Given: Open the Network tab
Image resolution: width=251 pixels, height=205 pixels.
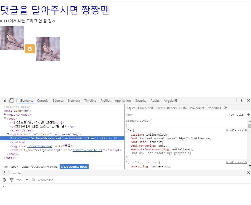Looking at the screenshot, I should [74, 101].
